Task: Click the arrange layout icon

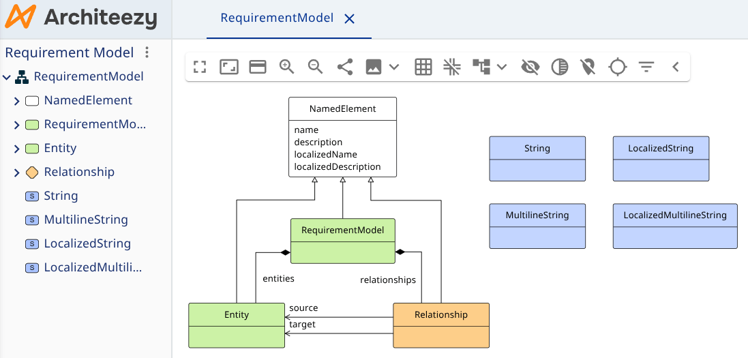Action: [481, 67]
